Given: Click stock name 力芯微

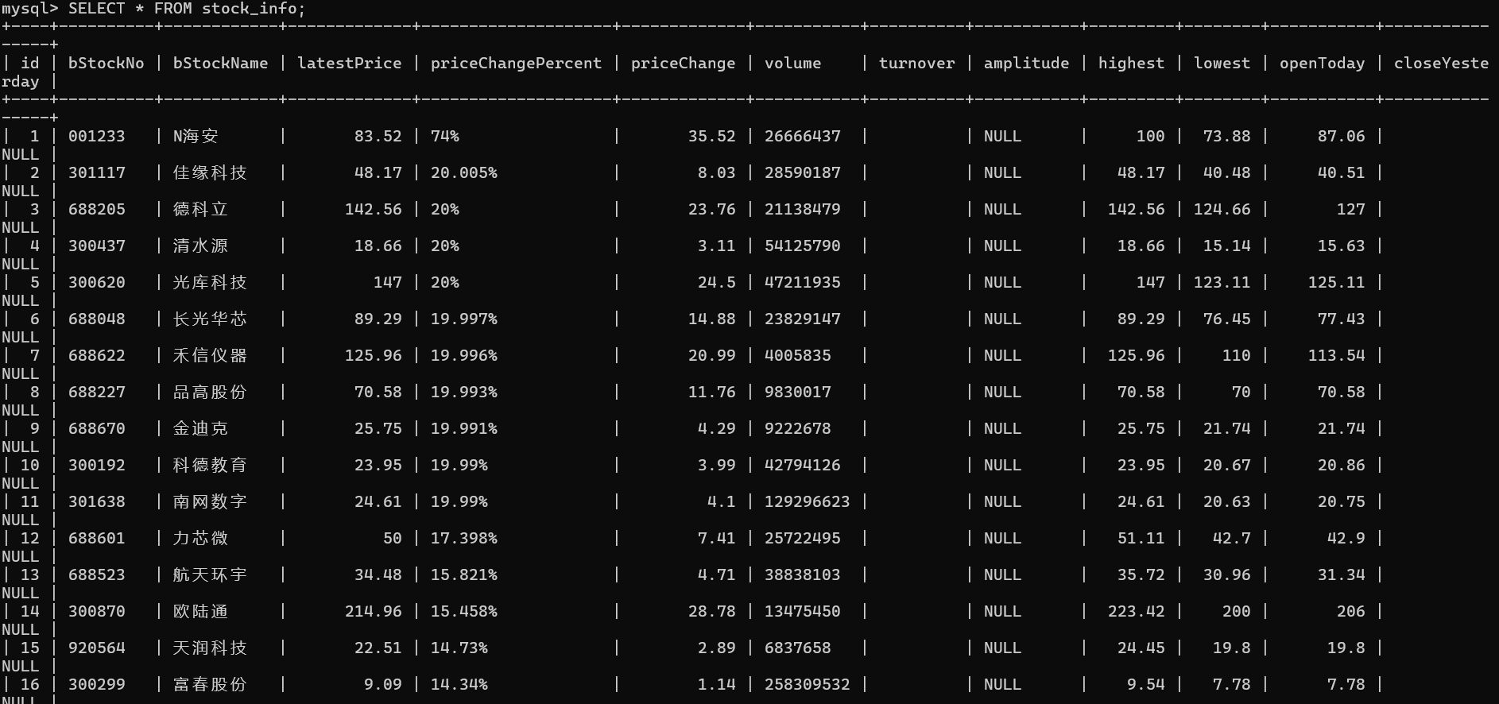Looking at the screenshot, I should pyautogui.click(x=200, y=538).
